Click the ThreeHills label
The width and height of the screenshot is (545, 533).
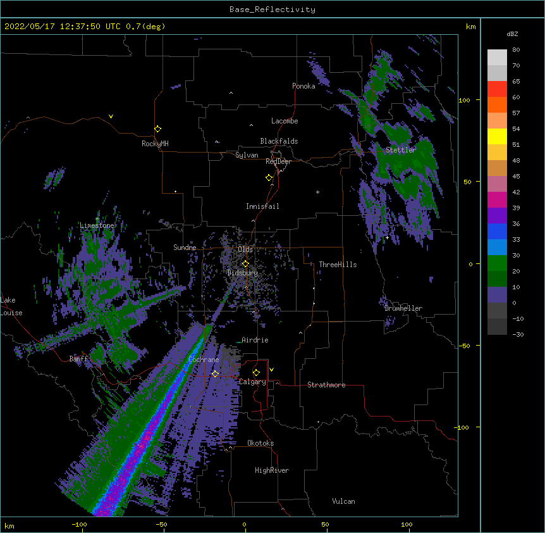coord(338,265)
